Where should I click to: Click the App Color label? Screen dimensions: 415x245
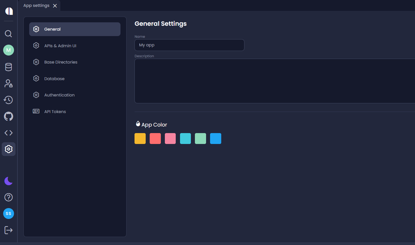pos(154,125)
